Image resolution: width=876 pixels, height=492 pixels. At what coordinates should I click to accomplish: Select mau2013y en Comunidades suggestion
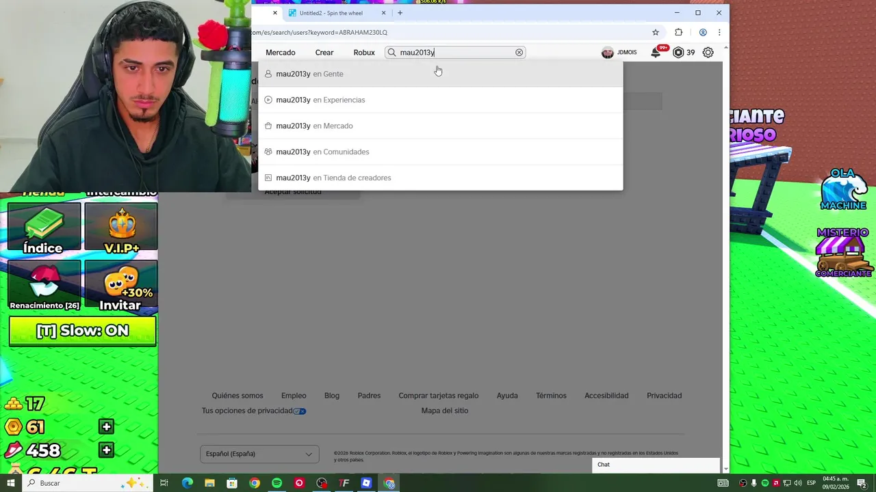tap(441, 152)
